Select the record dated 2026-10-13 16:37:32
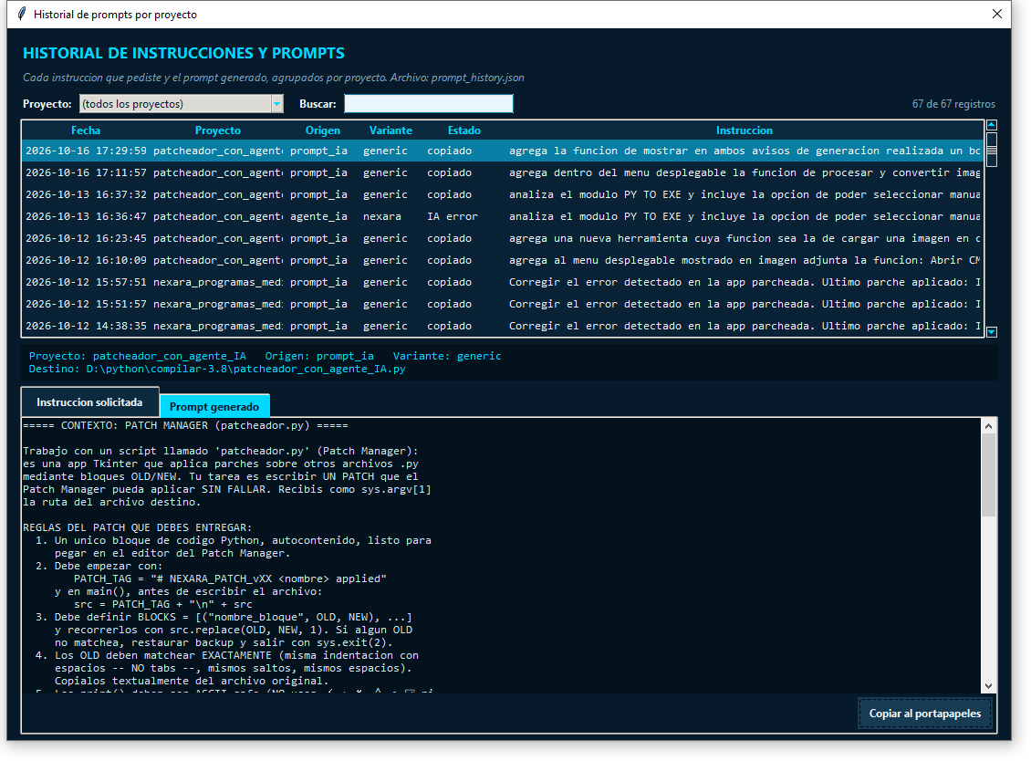 point(503,194)
